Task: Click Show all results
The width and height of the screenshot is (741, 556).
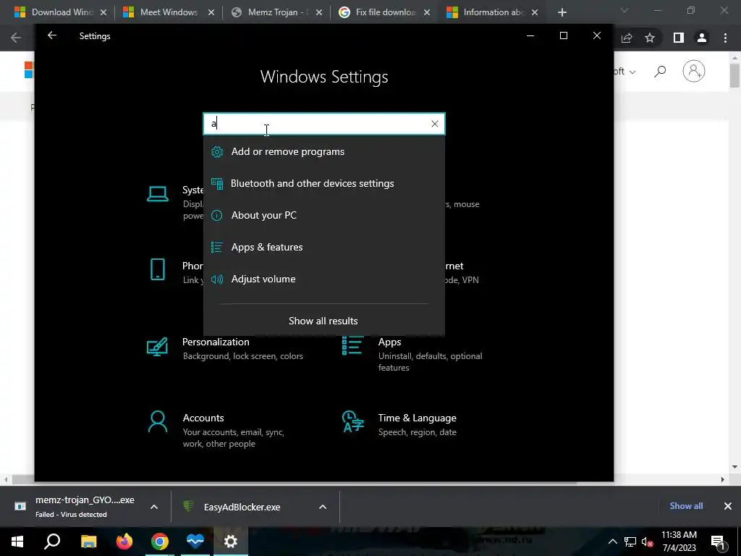Action: (x=323, y=321)
